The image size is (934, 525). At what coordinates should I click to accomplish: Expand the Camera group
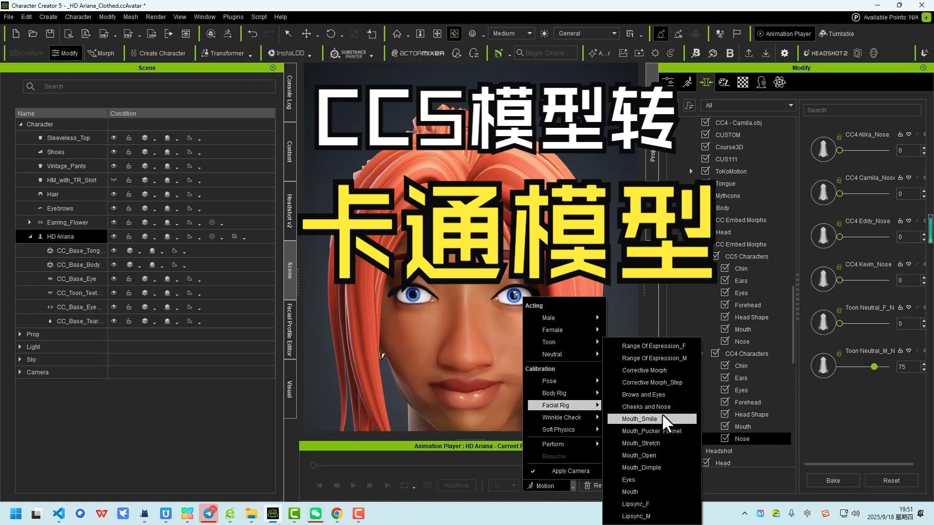(x=20, y=372)
